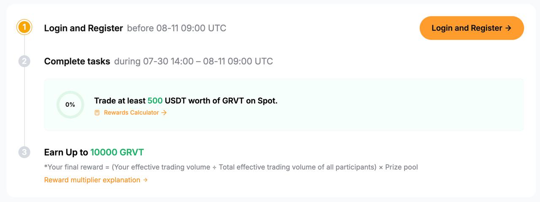Click the Complete tasks step heading

click(x=77, y=61)
